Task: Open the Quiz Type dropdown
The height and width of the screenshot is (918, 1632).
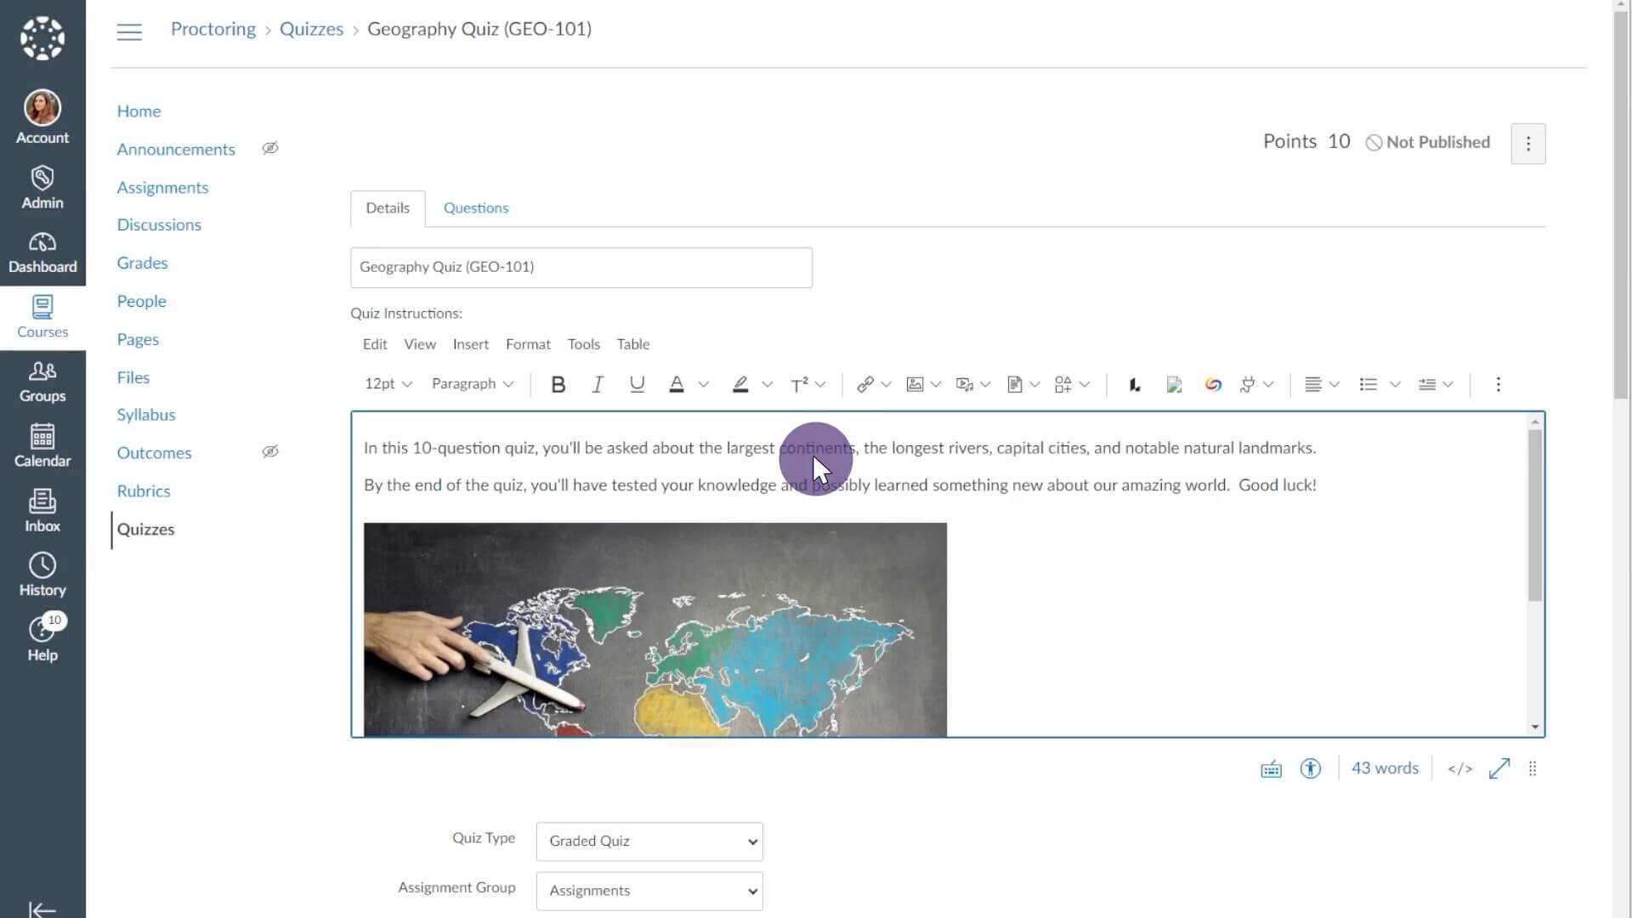Action: pyautogui.click(x=649, y=841)
